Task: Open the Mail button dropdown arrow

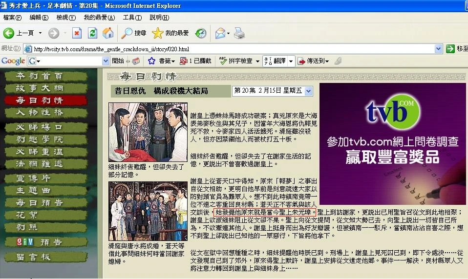Action: coord(228,33)
